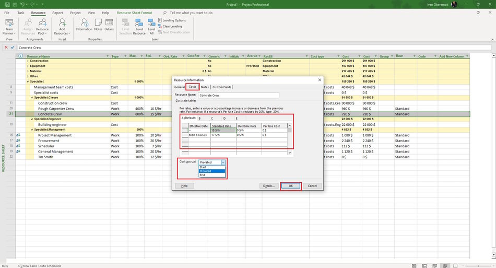The height and width of the screenshot is (268, 496).
Task: Expand the Material resource group
Action: [x=28, y=71]
